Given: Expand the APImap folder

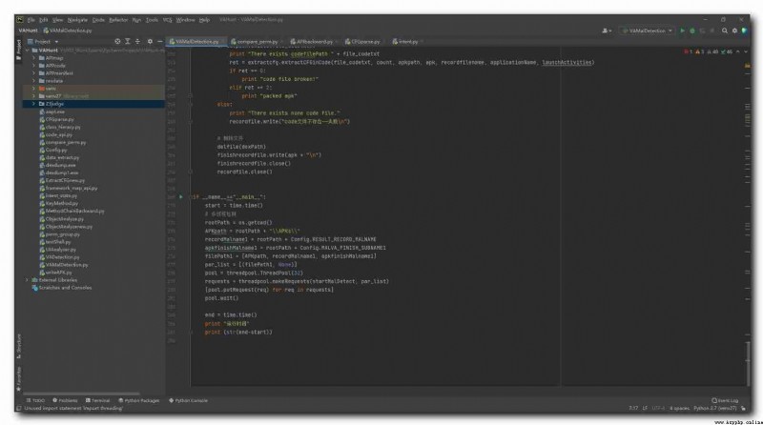Looking at the screenshot, I should pos(34,58).
